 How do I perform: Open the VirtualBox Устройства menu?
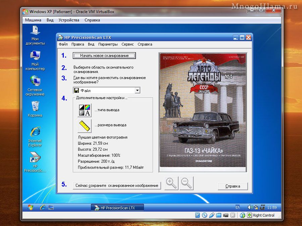click(69, 20)
